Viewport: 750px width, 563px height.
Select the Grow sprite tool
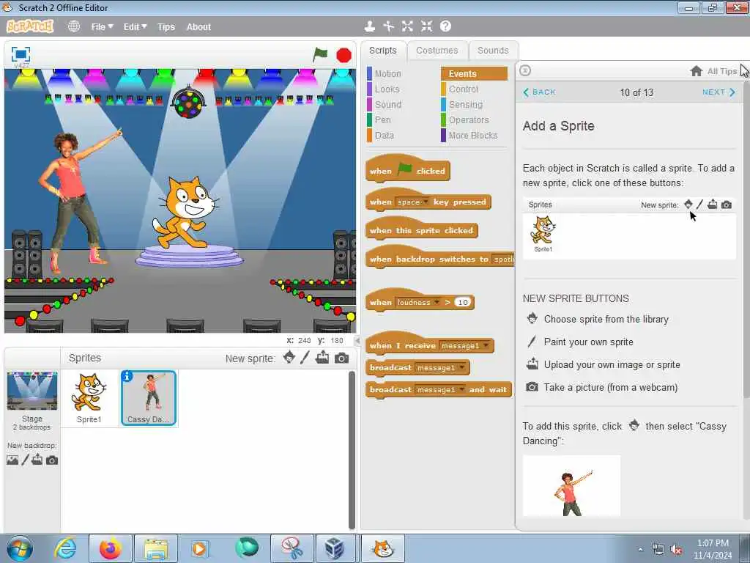coord(407,26)
